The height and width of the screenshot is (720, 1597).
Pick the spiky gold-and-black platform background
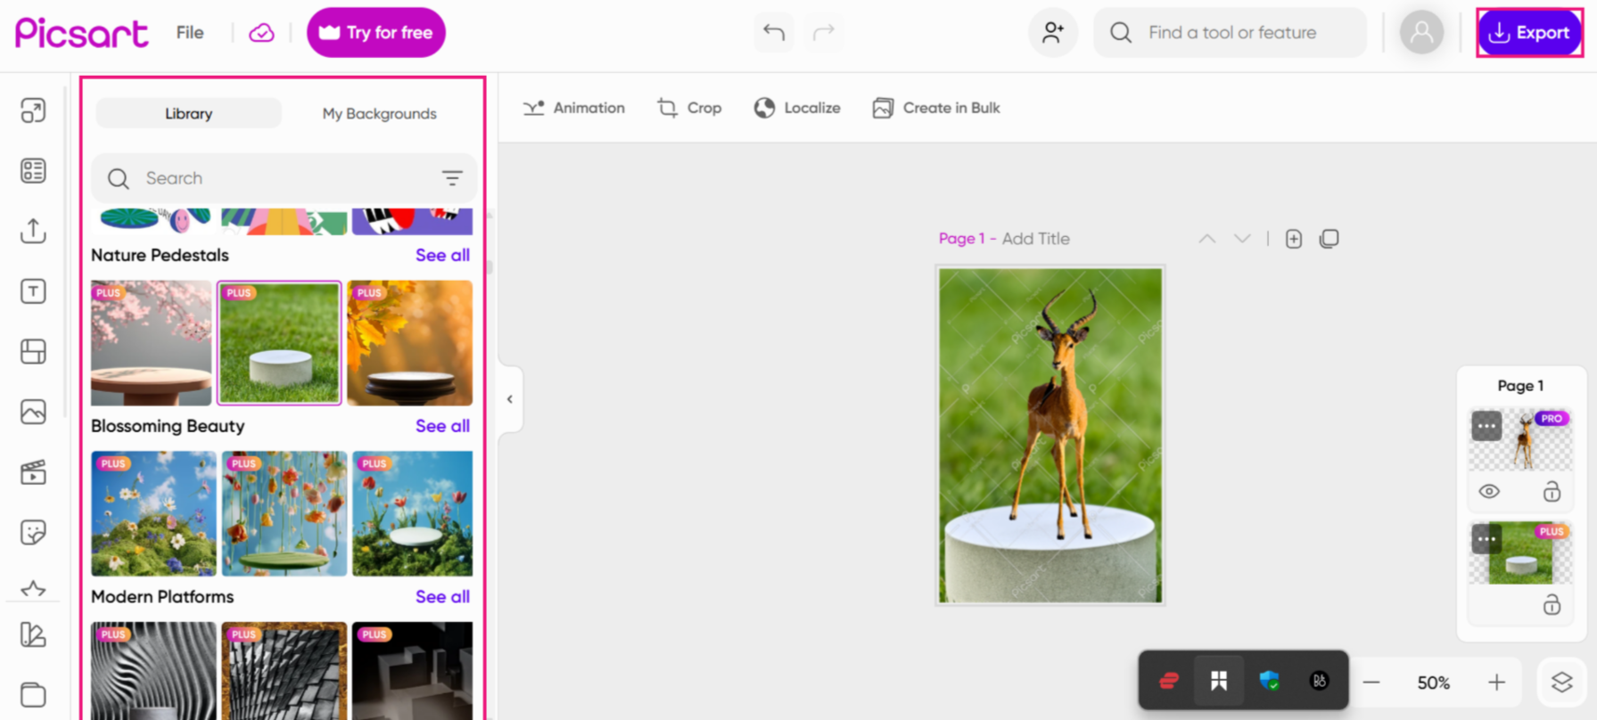click(284, 670)
